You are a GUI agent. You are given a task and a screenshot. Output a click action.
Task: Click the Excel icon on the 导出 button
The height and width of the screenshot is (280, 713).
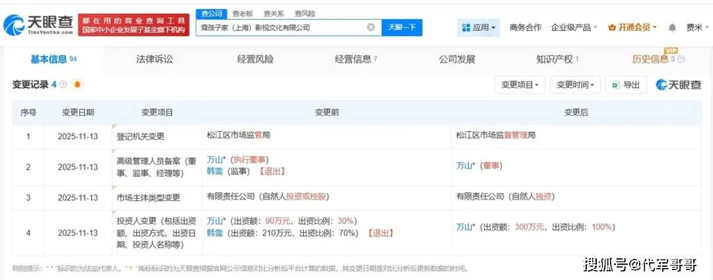[615, 85]
